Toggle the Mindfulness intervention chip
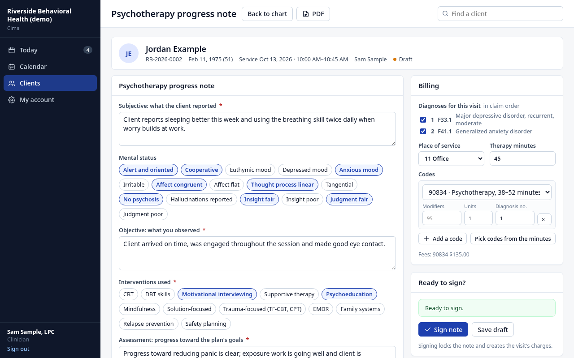Viewport: 574px width, 358px height. click(x=139, y=309)
